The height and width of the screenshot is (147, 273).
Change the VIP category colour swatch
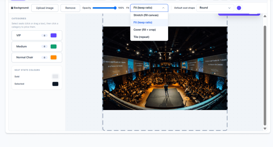click(x=53, y=35)
